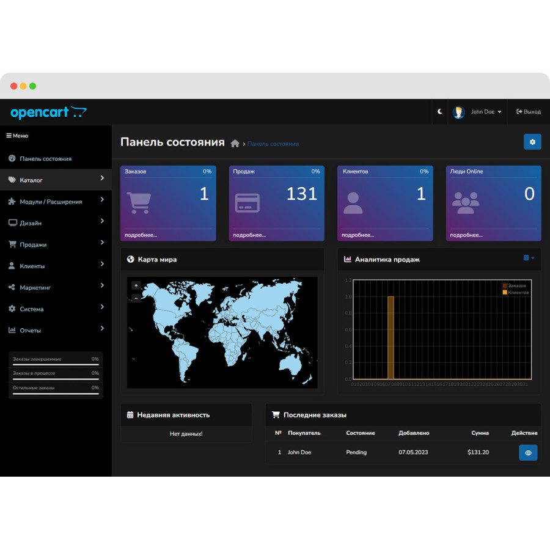Open the sales analytics calendar dropdown
The image size is (550, 550).
(x=529, y=258)
